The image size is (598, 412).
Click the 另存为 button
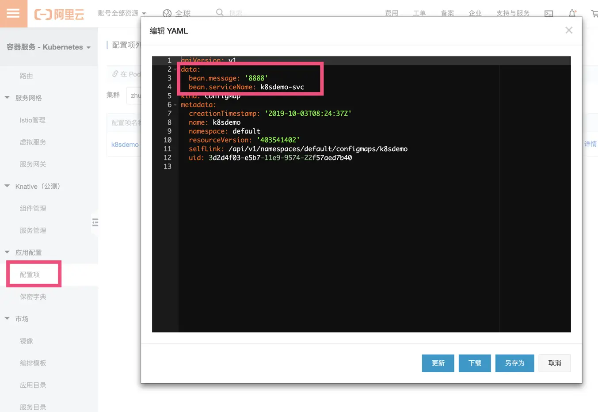pyautogui.click(x=515, y=363)
